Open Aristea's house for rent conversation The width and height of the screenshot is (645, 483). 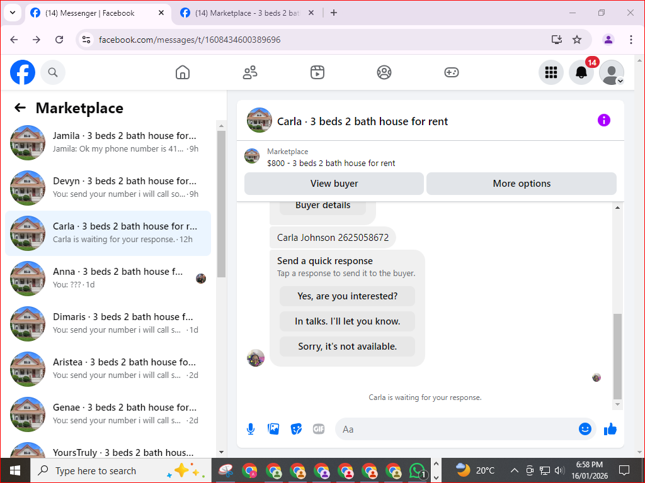[x=108, y=369]
